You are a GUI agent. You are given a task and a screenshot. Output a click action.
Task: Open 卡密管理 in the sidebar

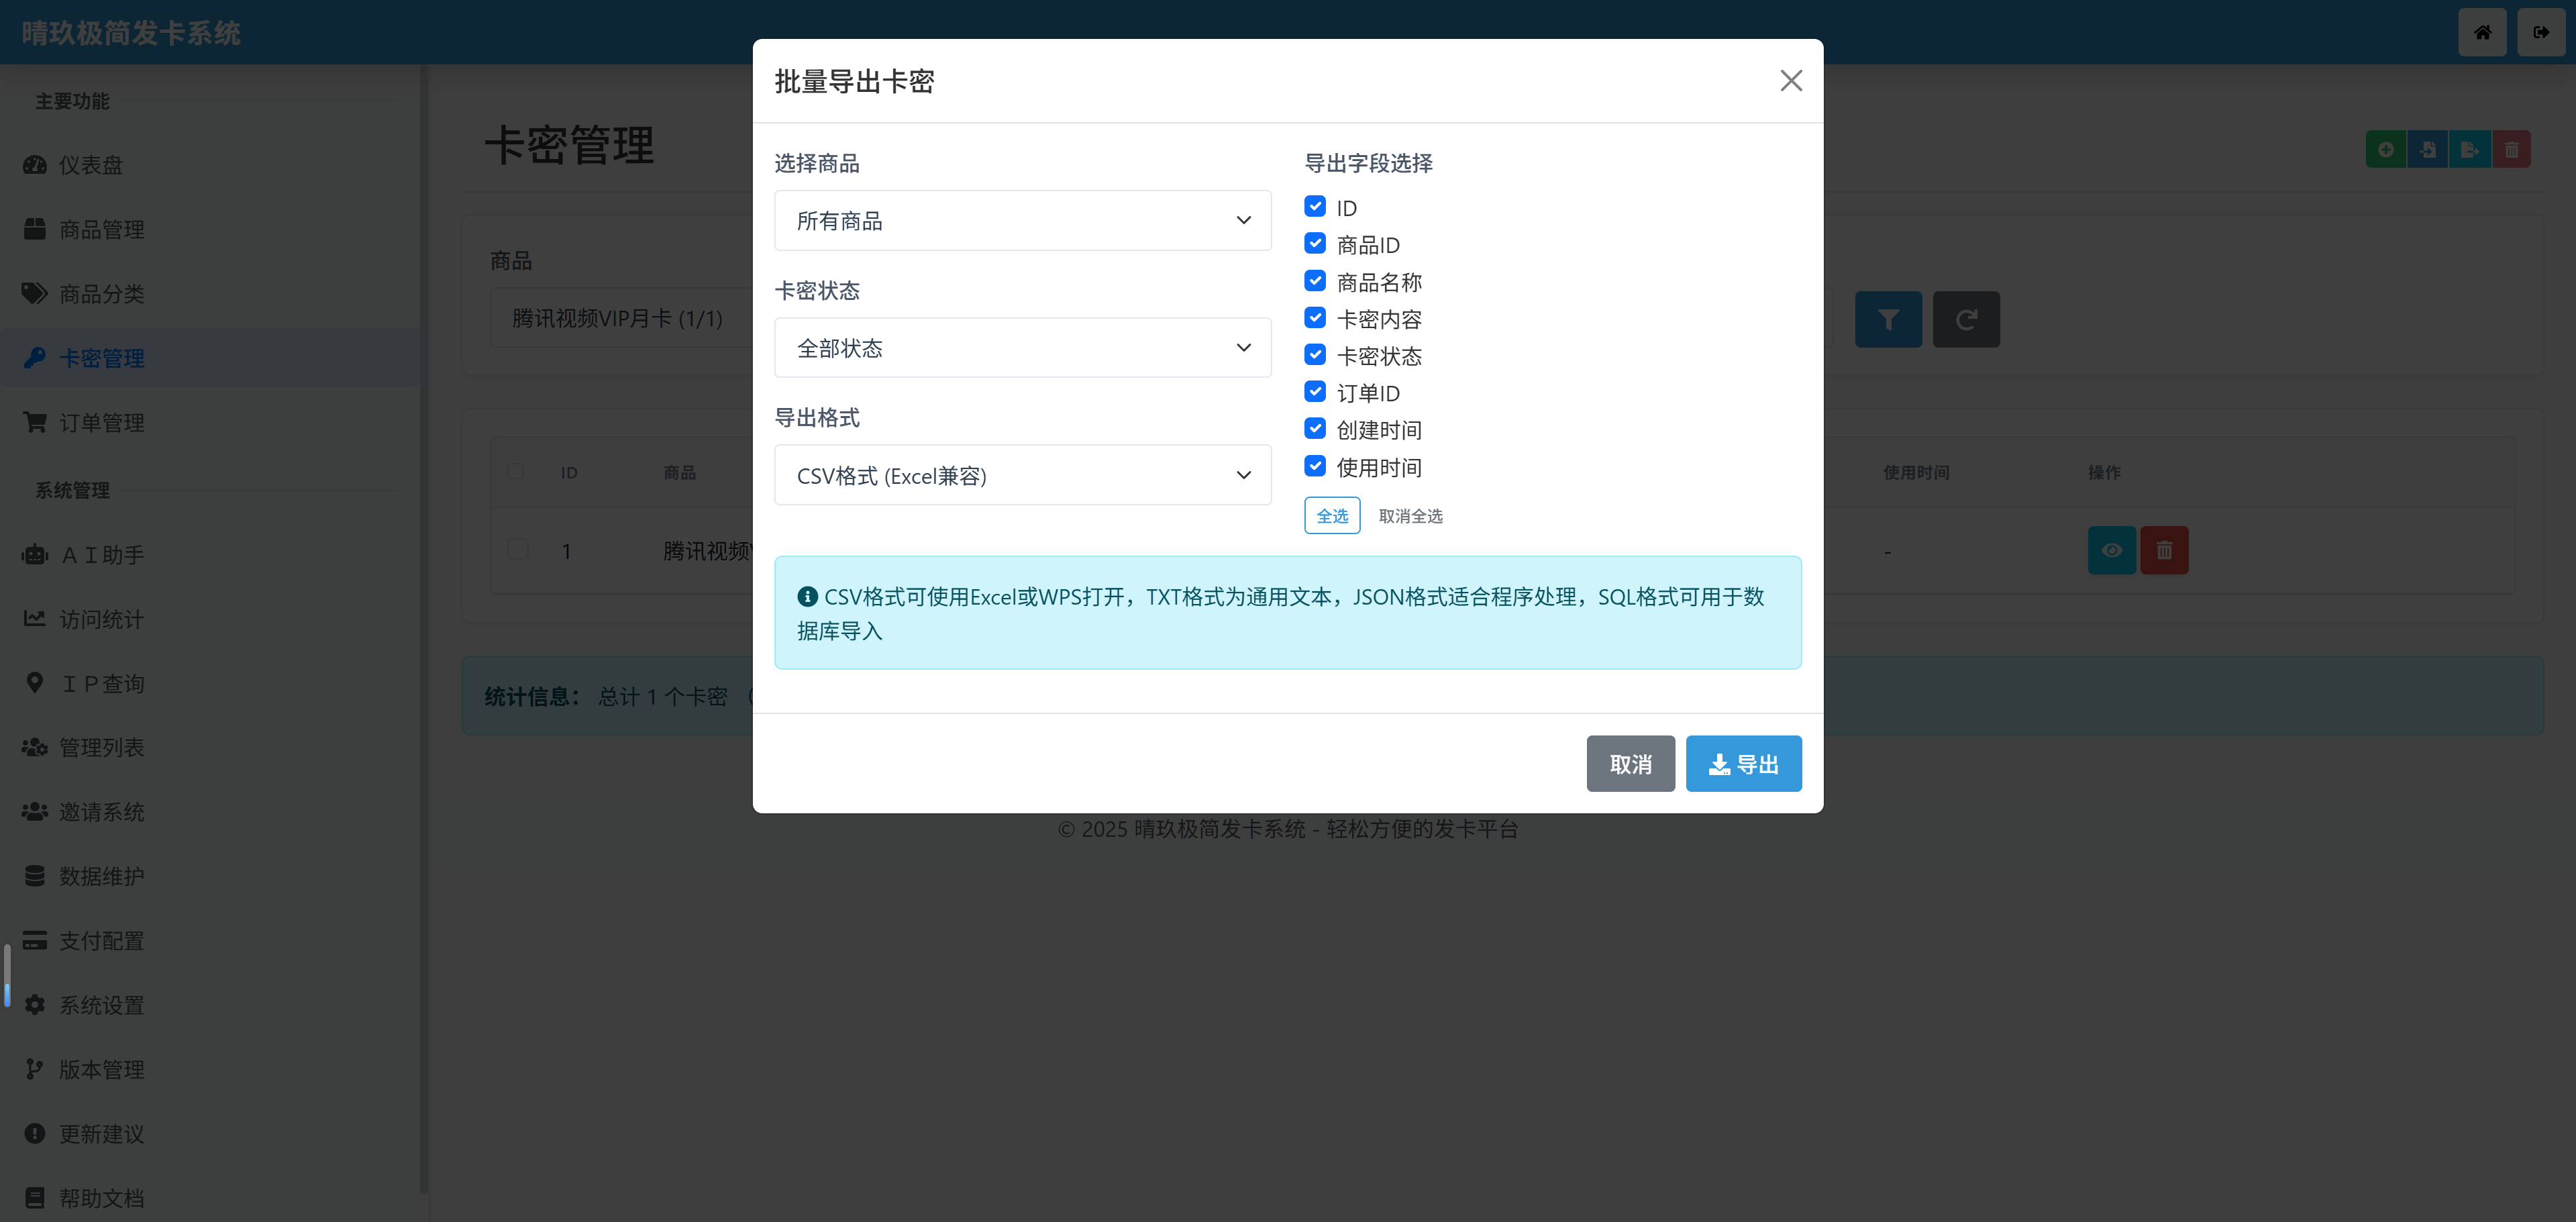tap(210, 358)
